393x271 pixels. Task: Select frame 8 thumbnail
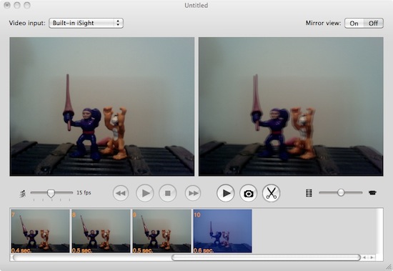(101, 231)
